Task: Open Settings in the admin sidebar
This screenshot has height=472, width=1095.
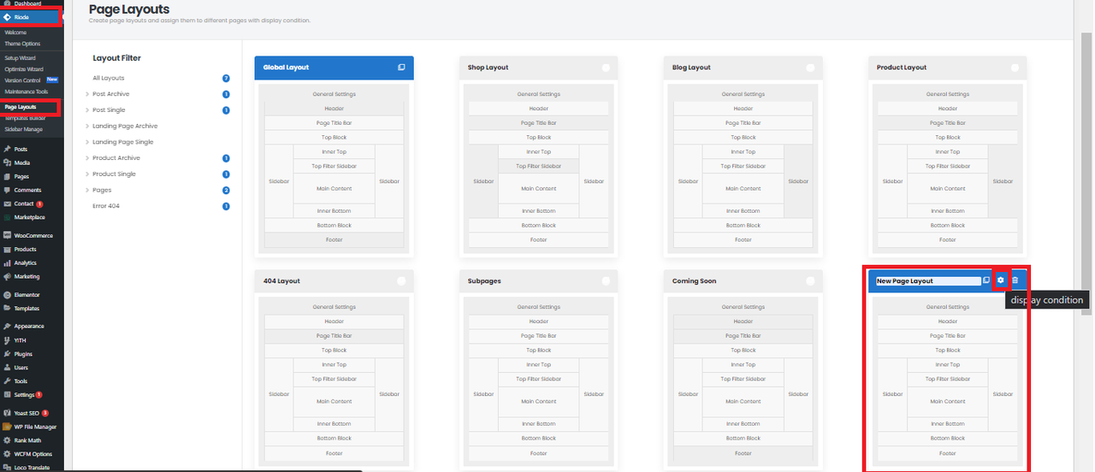Action: point(24,394)
